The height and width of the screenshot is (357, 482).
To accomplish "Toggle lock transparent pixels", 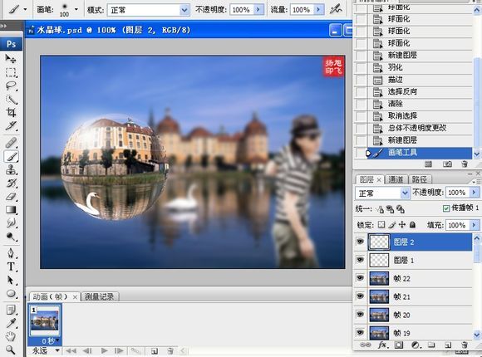I will (381, 225).
